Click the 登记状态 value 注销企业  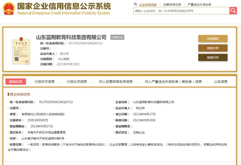(139, 132)
